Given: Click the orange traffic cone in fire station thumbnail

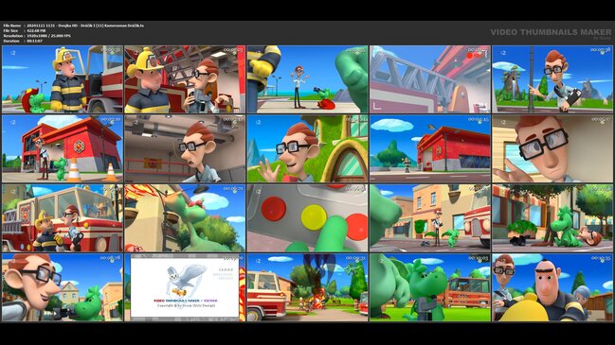Looking at the screenshot, I should click(73, 169).
